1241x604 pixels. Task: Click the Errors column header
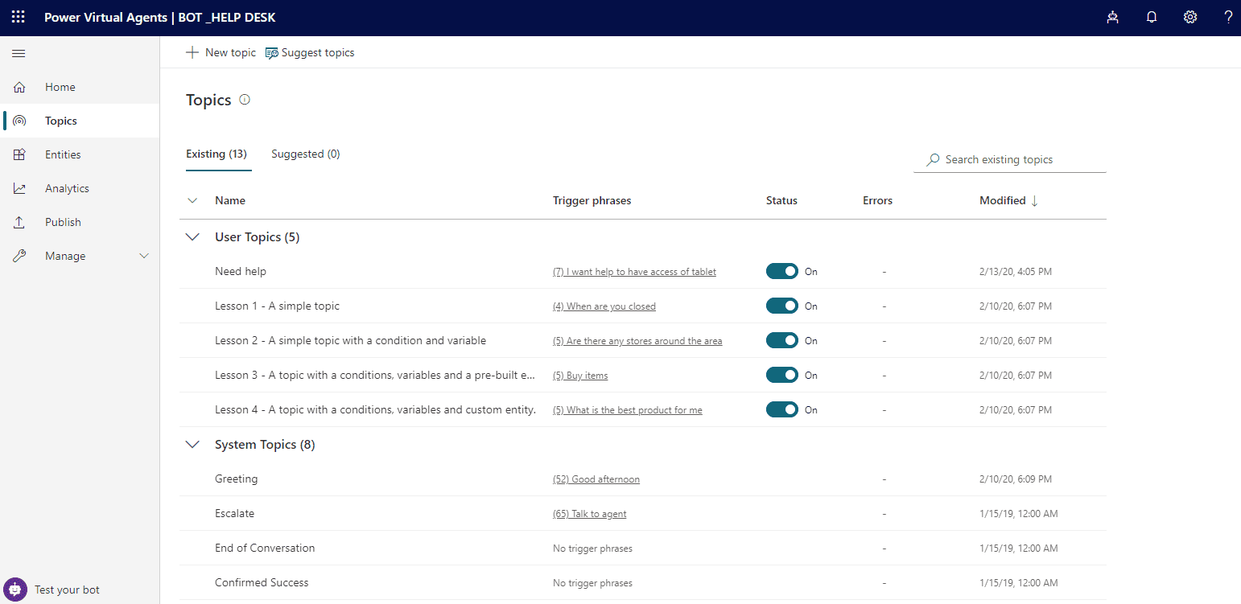[x=878, y=200]
